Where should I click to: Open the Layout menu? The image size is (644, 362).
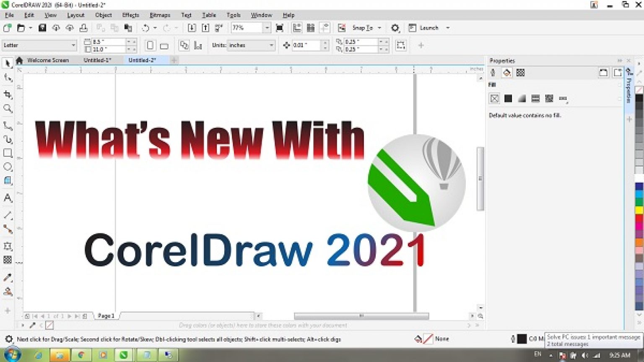(x=76, y=15)
